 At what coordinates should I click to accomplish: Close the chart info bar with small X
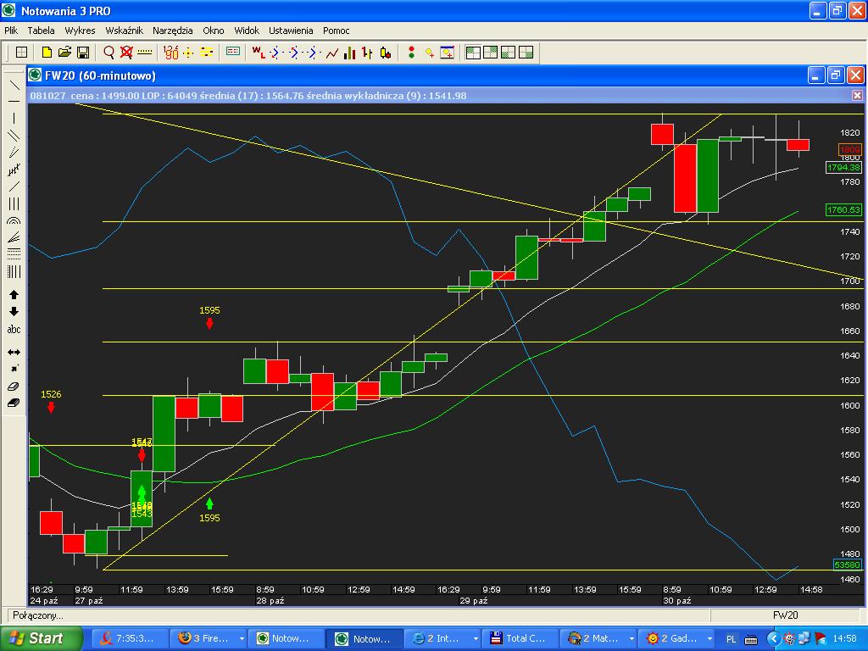point(857,95)
